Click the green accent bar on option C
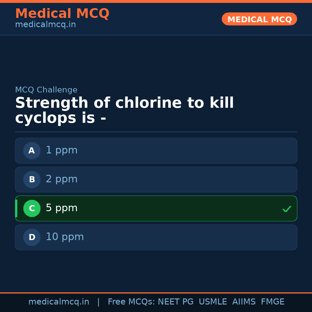The height and width of the screenshot is (312, 312). pos(16,208)
